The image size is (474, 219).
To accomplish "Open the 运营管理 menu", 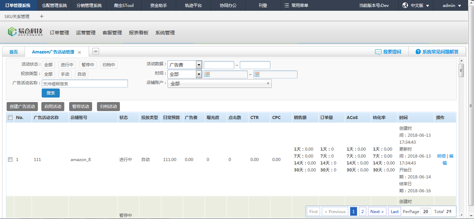I will pos(86,33).
